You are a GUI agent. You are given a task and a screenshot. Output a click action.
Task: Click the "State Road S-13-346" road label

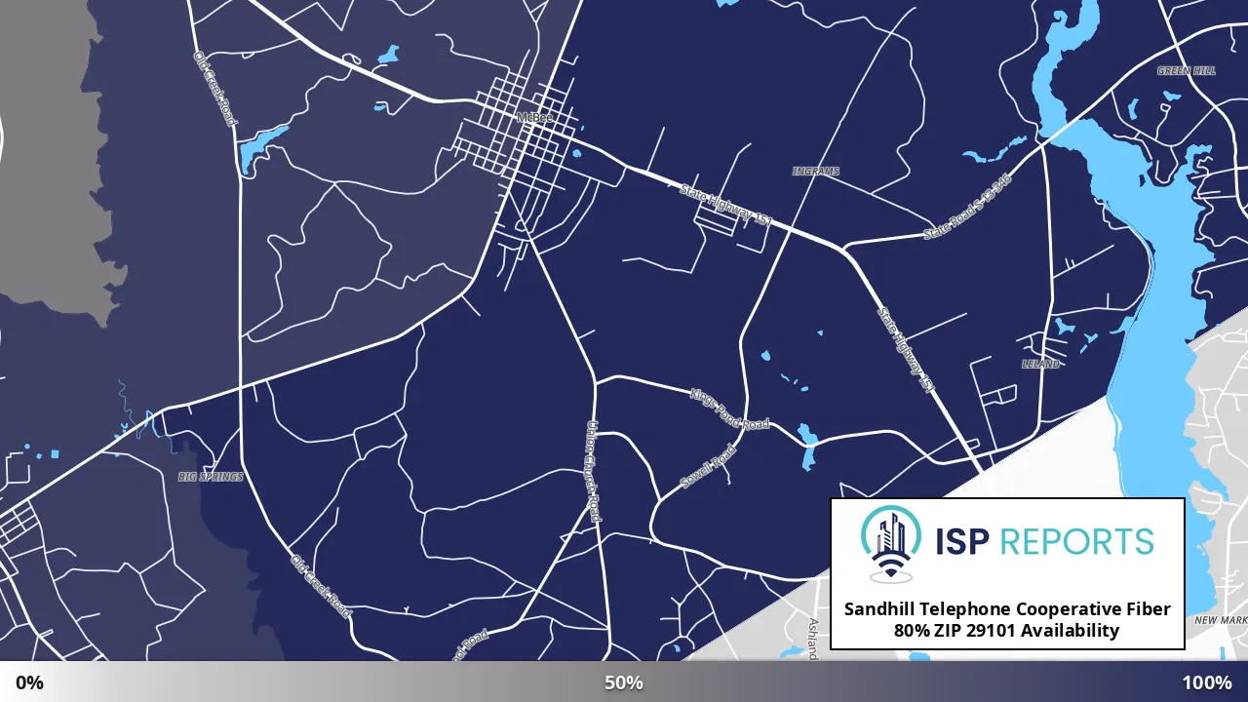[968, 209]
